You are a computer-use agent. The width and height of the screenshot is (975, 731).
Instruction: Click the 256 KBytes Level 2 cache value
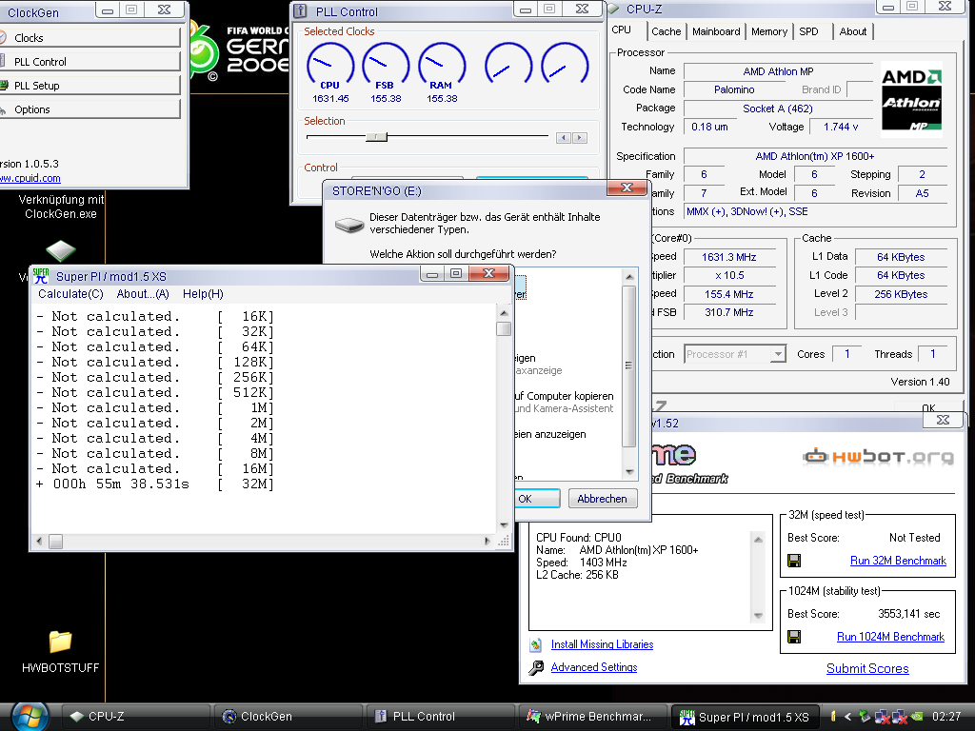coord(901,294)
